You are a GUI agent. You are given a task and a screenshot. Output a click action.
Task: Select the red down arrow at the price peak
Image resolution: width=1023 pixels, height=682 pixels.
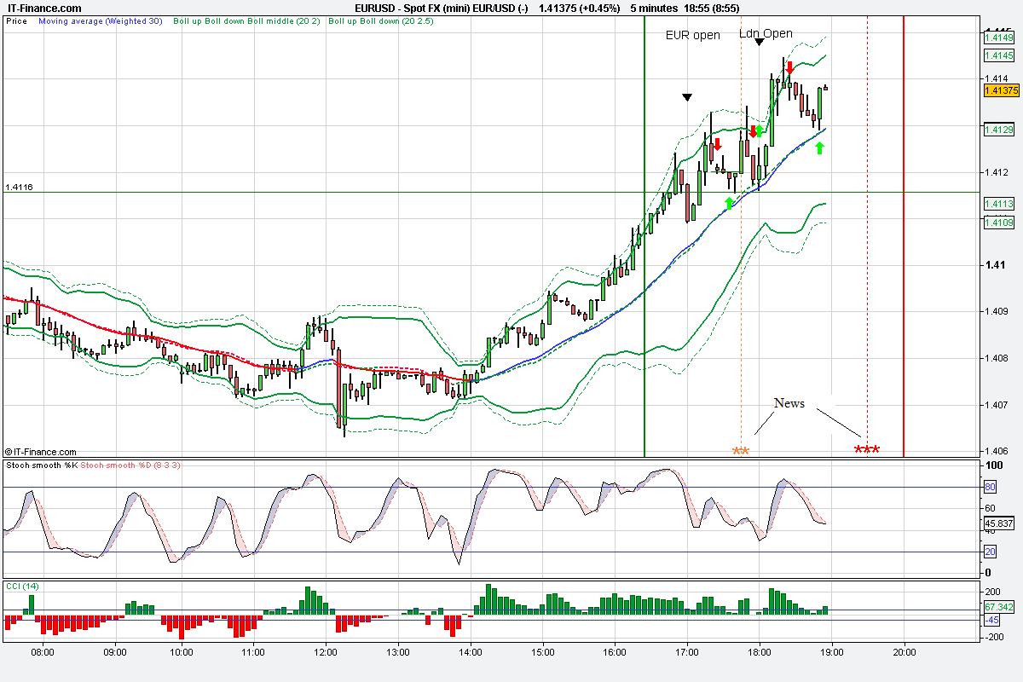[x=790, y=67]
